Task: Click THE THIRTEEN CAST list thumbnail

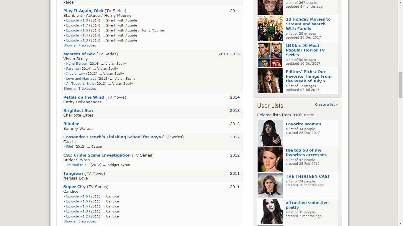Action: click(270, 185)
